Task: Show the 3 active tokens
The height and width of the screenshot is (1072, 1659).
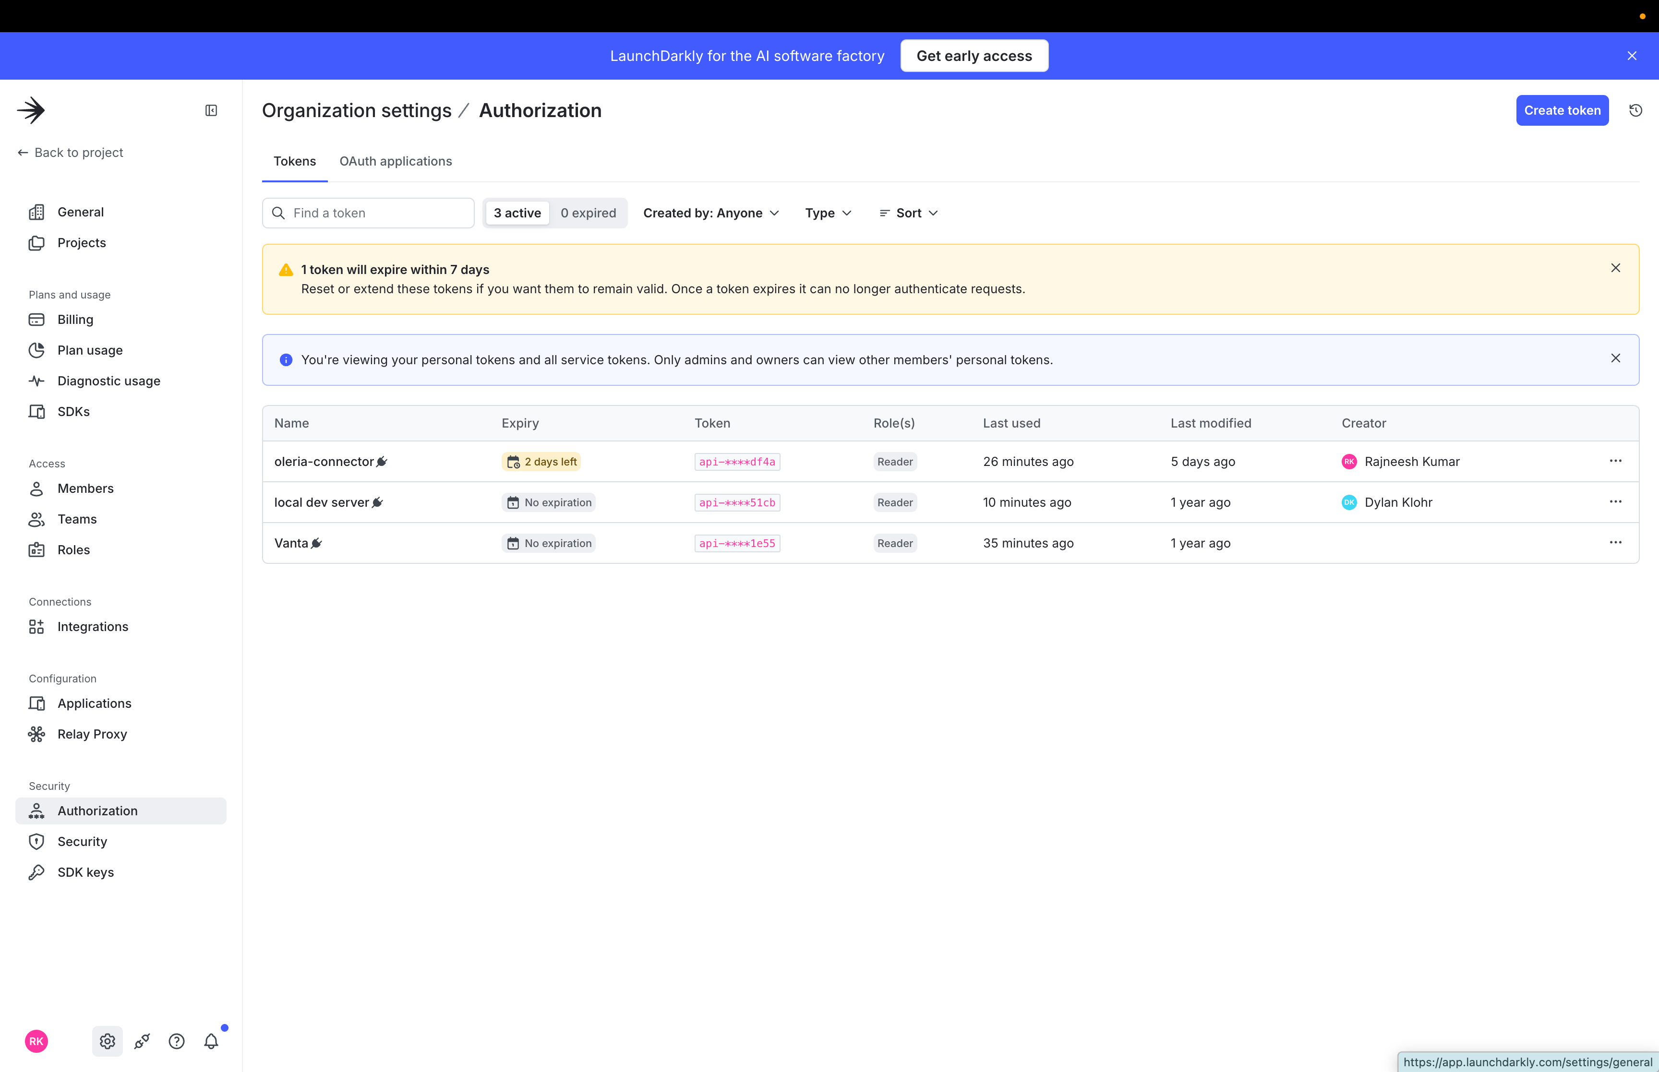Action: [517, 213]
